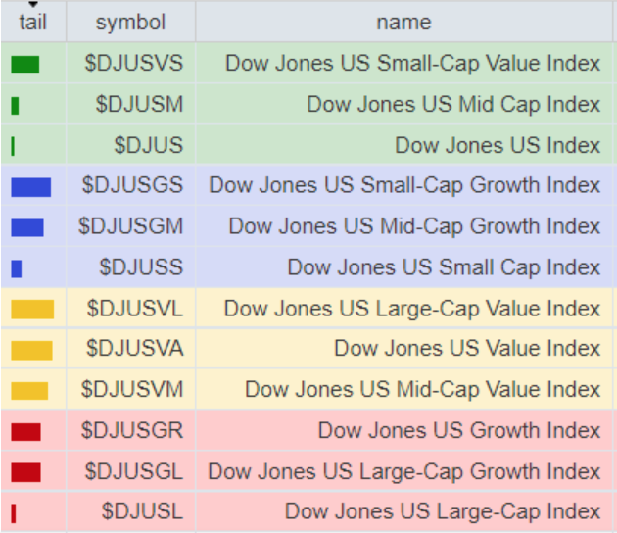The width and height of the screenshot is (617, 533).
Task: Click the blue tail bar for $DJUSGM
Action: (x=27, y=227)
